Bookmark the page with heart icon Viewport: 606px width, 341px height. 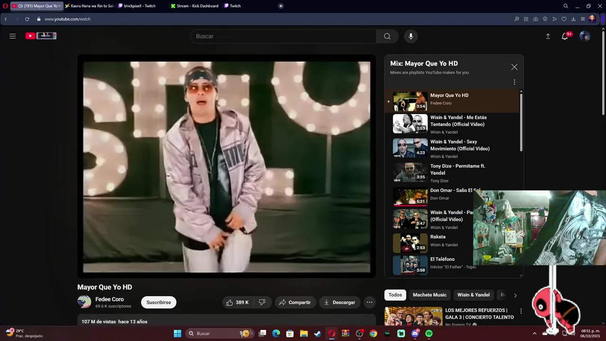click(564, 19)
